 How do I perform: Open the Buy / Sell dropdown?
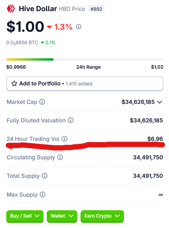click(25, 216)
